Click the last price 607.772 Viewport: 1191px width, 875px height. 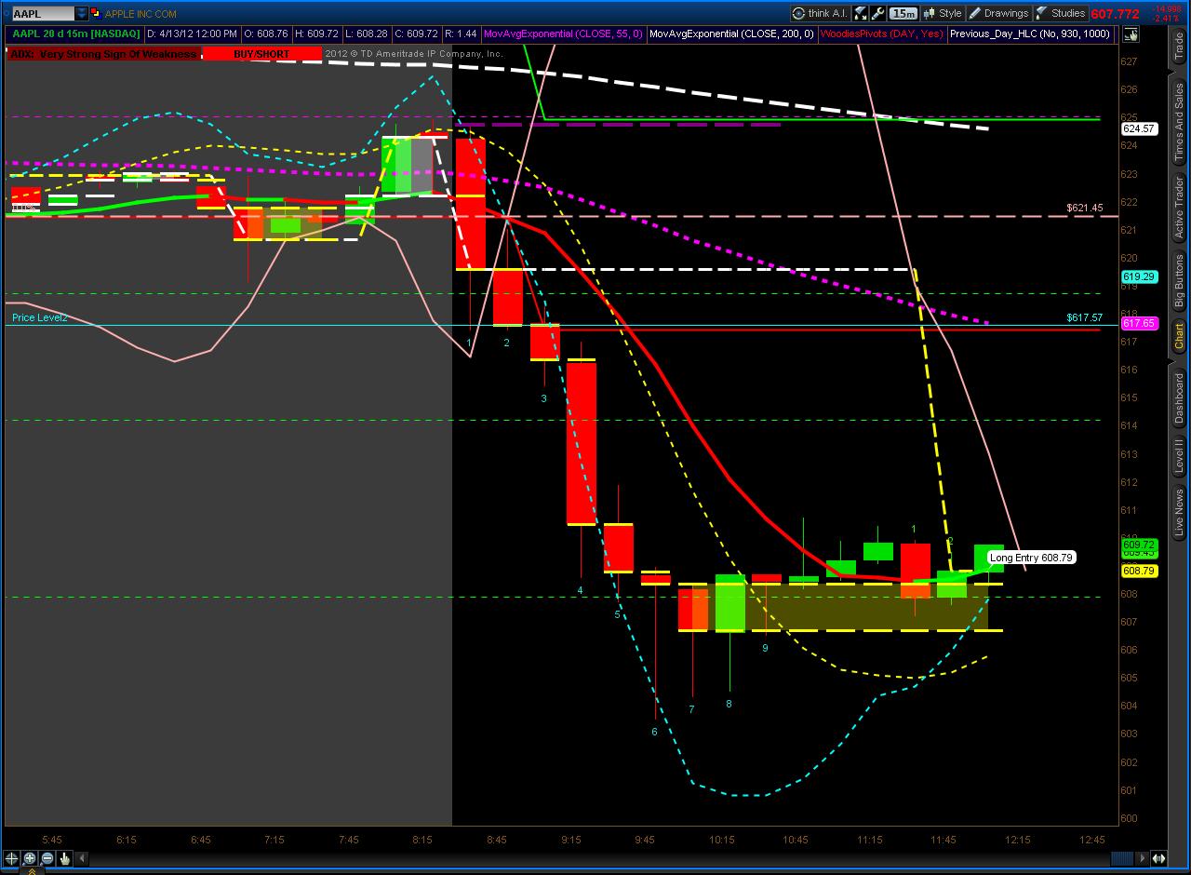1115,14
